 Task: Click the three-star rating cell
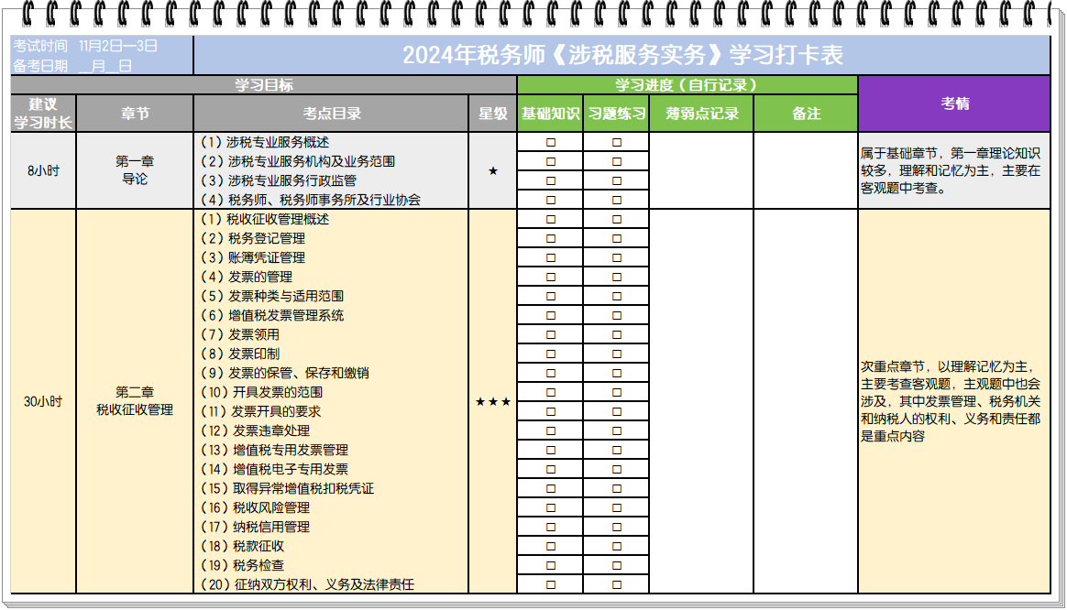click(x=492, y=401)
